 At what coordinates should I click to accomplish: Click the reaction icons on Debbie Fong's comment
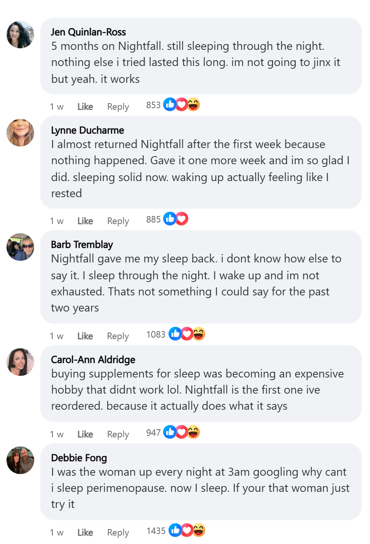click(x=187, y=530)
